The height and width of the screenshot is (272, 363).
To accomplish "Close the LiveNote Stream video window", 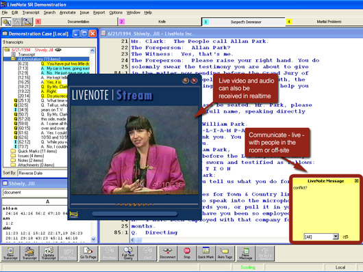I will 195,81.
